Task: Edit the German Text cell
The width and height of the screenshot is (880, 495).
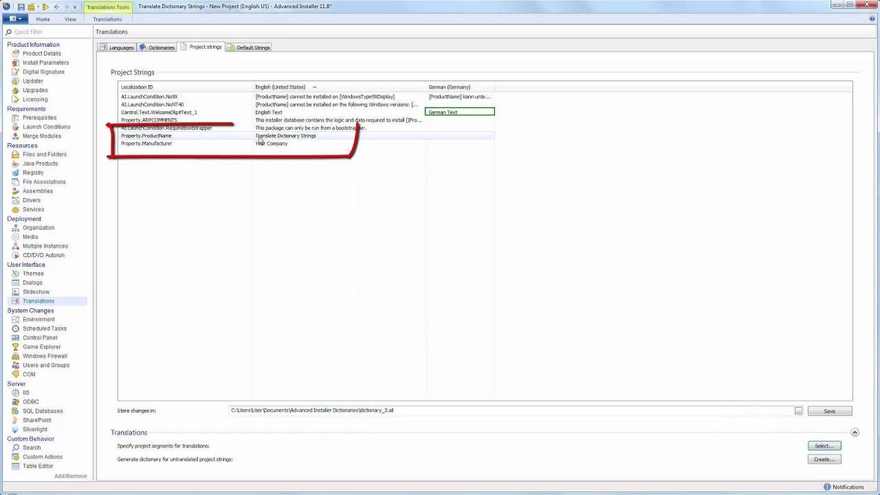Action: pyautogui.click(x=460, y=112)
